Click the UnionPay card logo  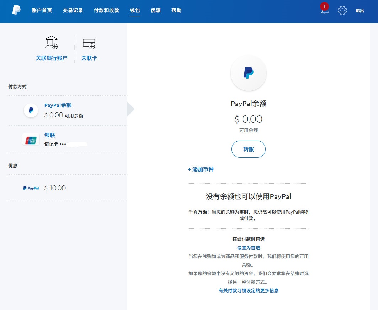tap(31, 140)
